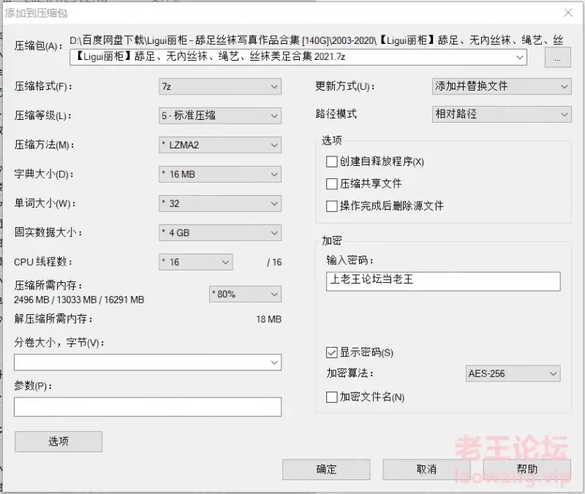Open the 压缩方法 LZMA2 dropdown
This screenshot has width=585, height=494.
tap(220, 145)
